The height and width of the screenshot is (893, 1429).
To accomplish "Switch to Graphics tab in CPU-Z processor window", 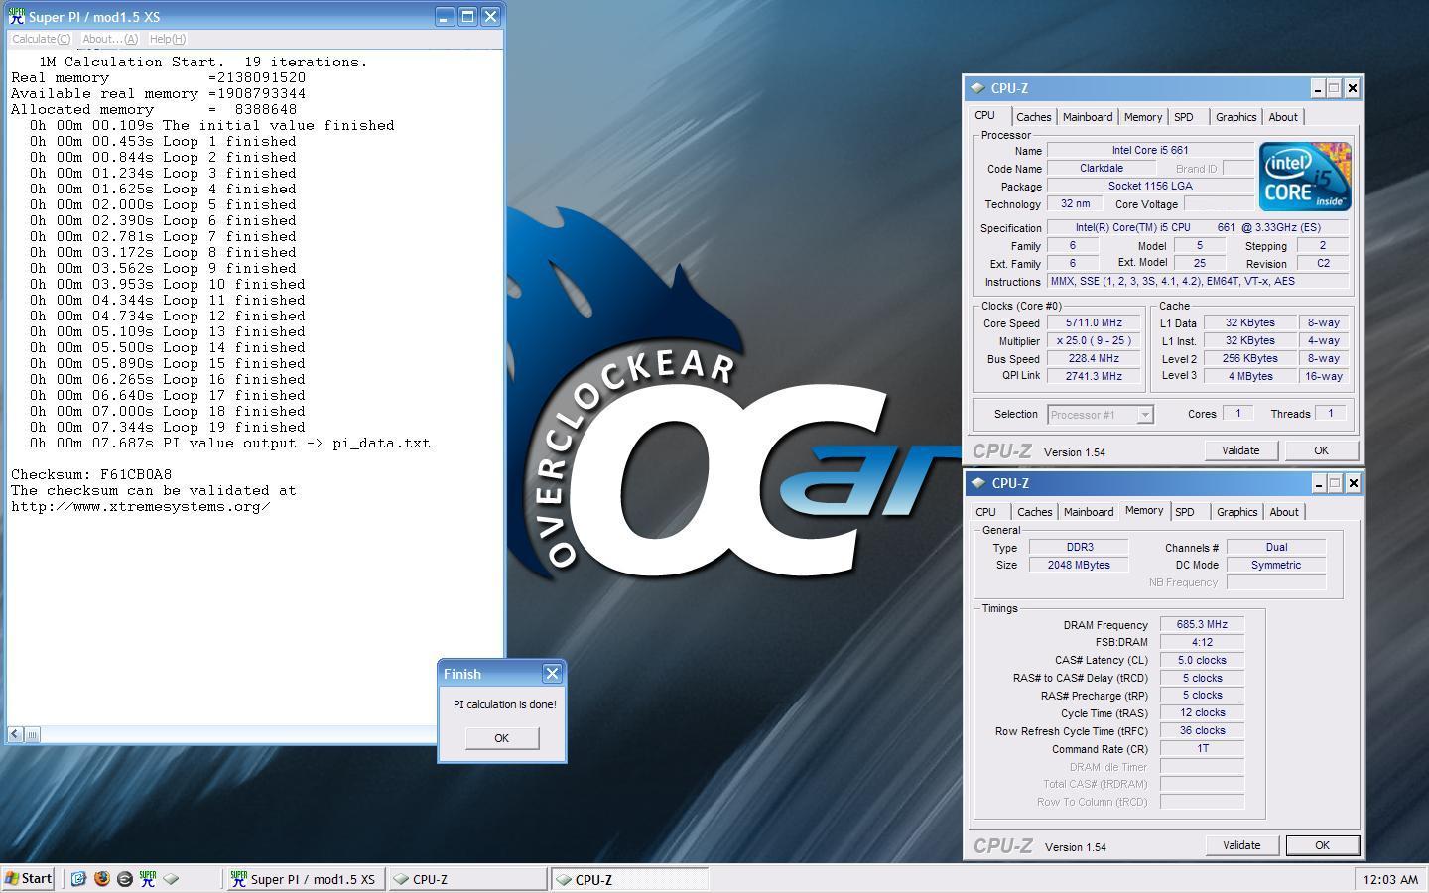I will pos(1235,117).
